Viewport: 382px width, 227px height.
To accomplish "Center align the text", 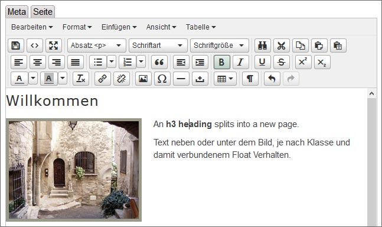I will 38,62.
